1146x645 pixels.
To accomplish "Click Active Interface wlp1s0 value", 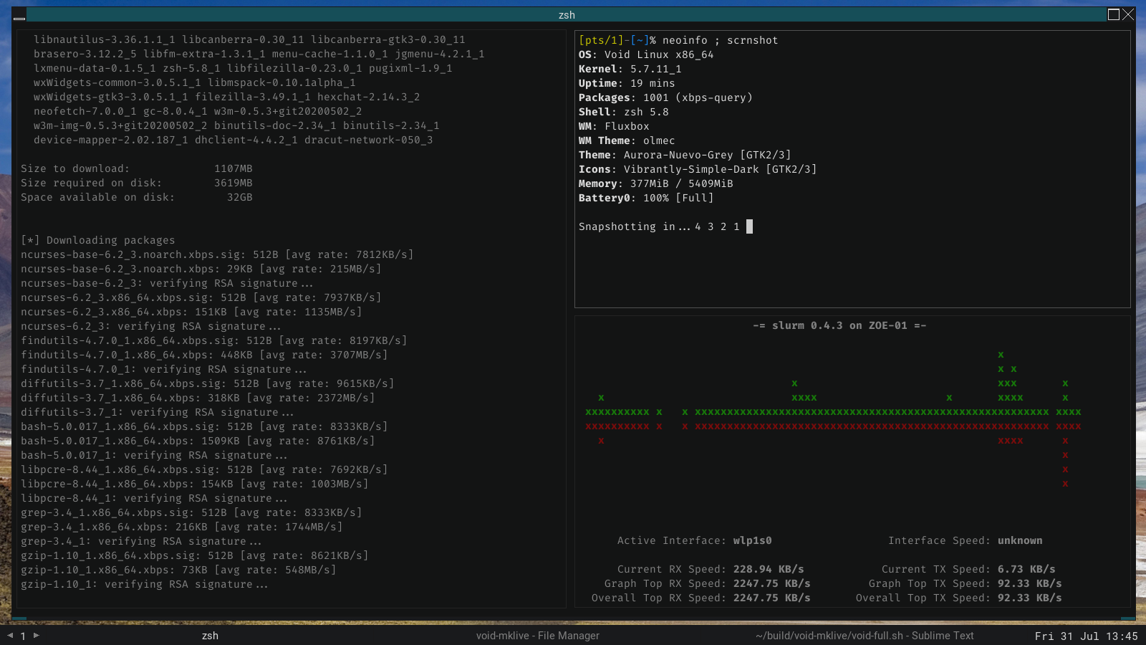I will [x=752, y=540].
